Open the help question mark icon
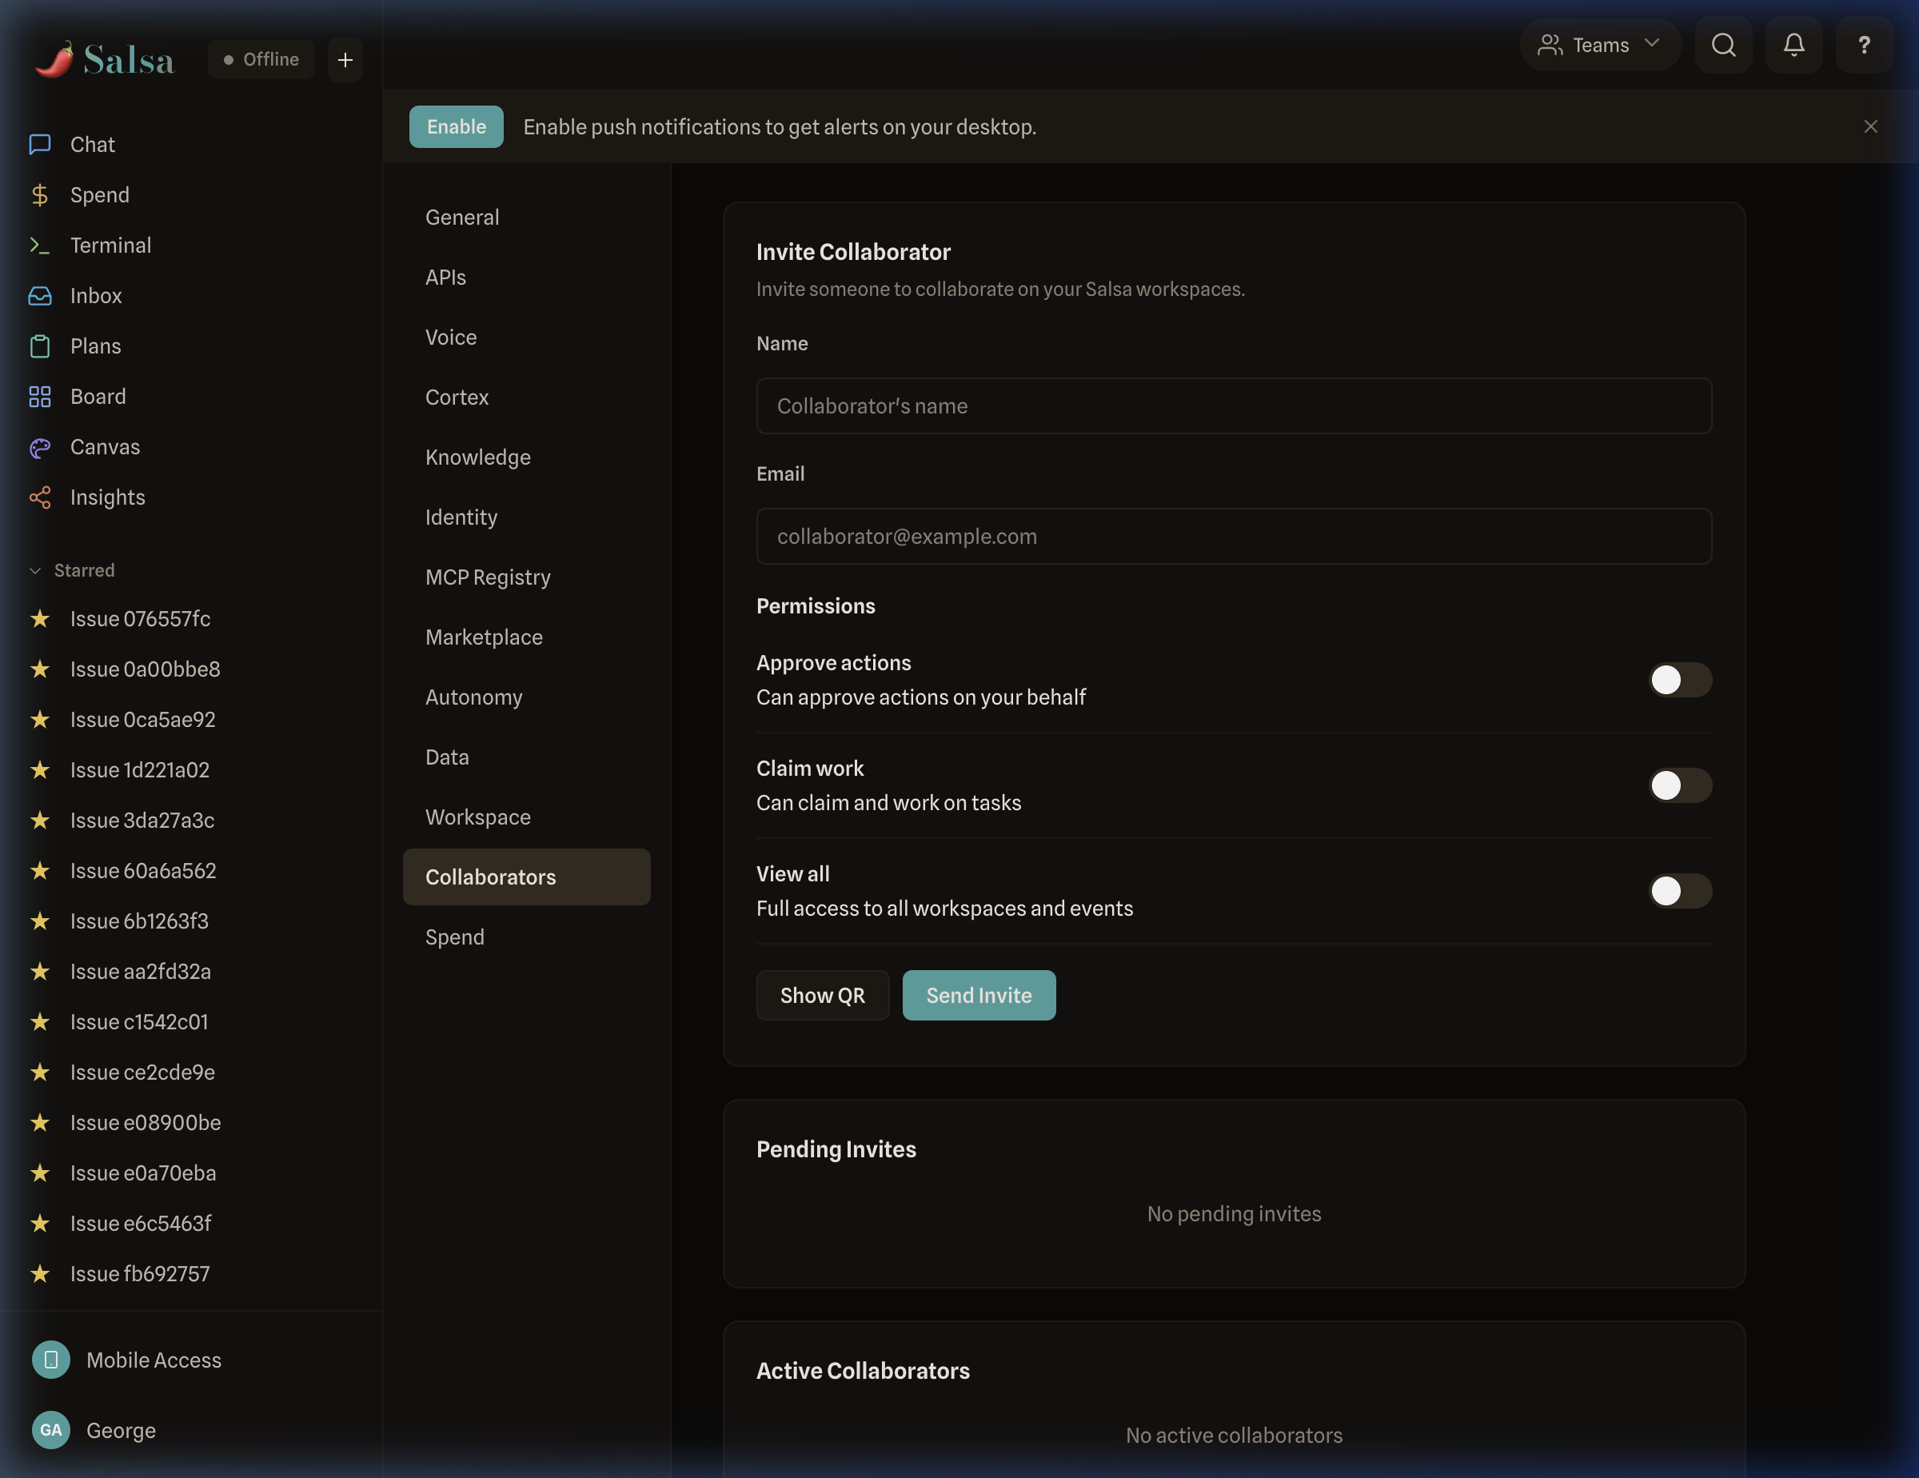Viewport: 1919px width, 1478px height. pos(1863,45)
